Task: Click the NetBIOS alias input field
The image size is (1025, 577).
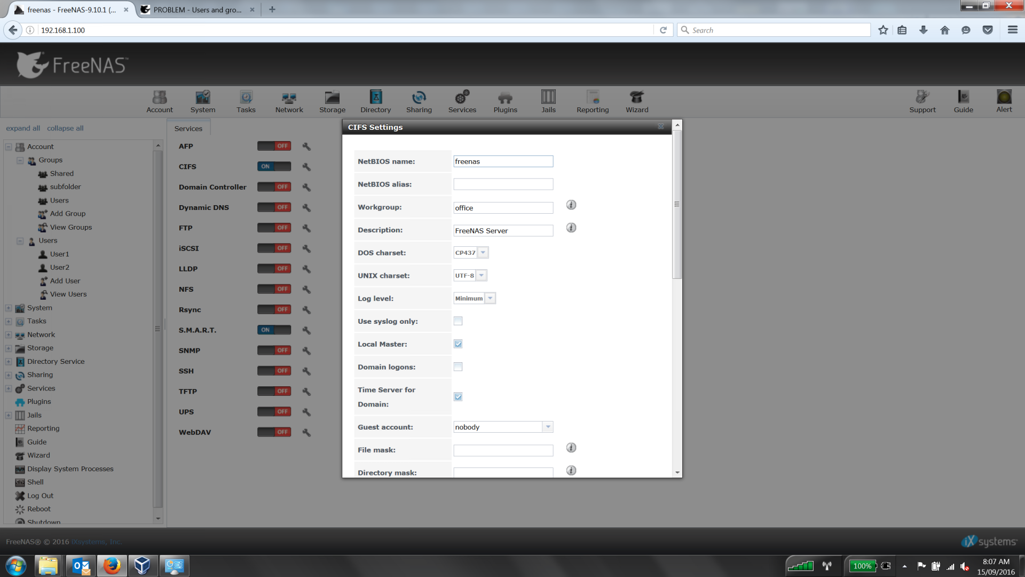Action: click(503, 184)
